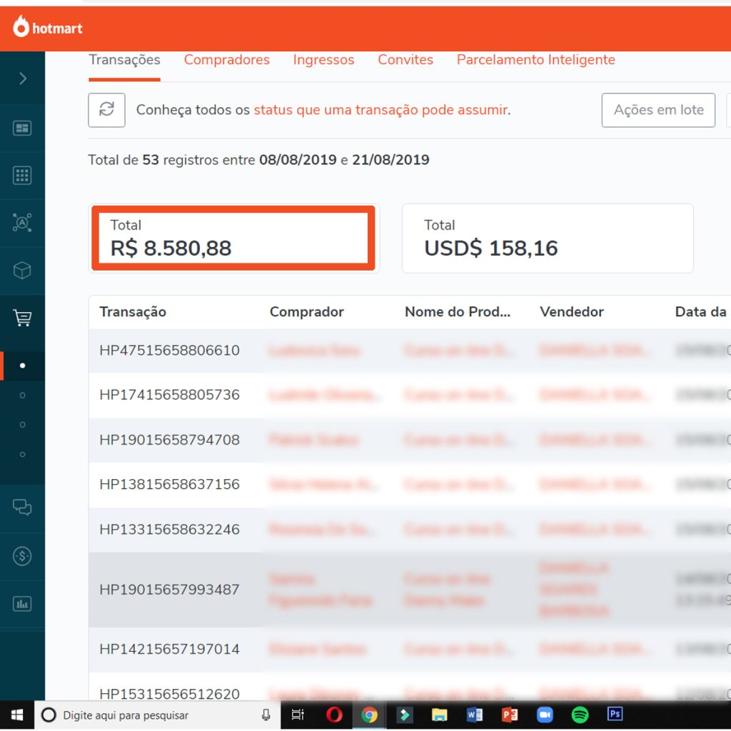Follow the transaction status help link
The width and height of the screenshot is (731, 731).
380,110
